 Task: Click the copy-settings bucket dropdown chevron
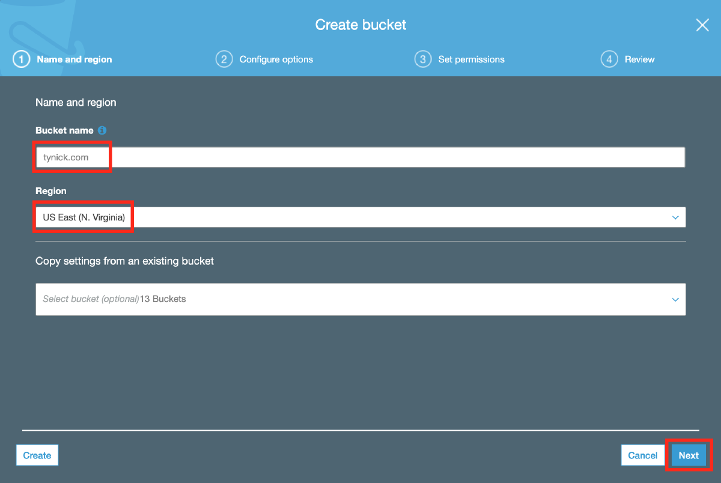[x=675, y=299]
